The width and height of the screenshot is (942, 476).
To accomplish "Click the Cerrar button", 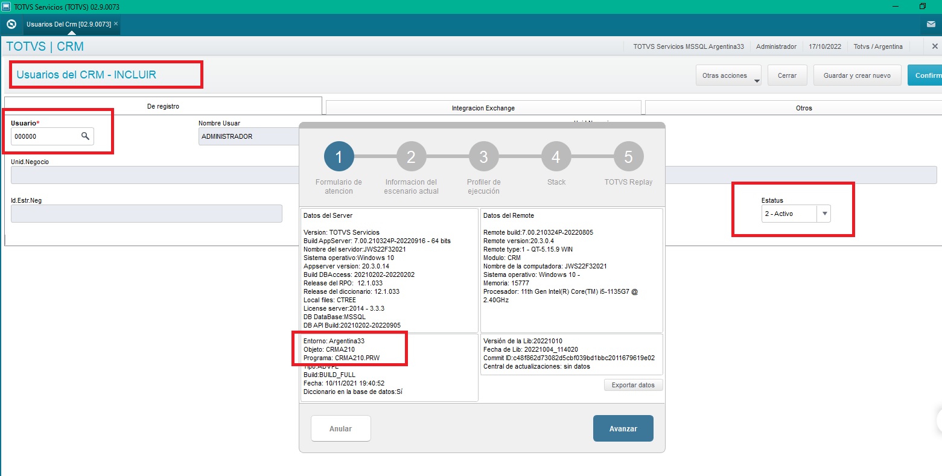I will coord(787,76).
